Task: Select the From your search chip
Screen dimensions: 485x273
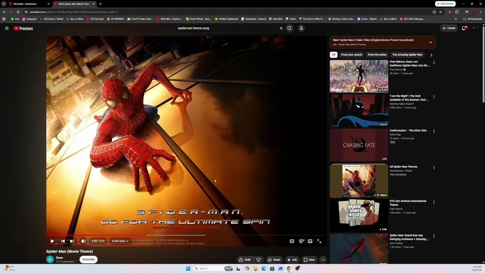Action: pos(351,55)
